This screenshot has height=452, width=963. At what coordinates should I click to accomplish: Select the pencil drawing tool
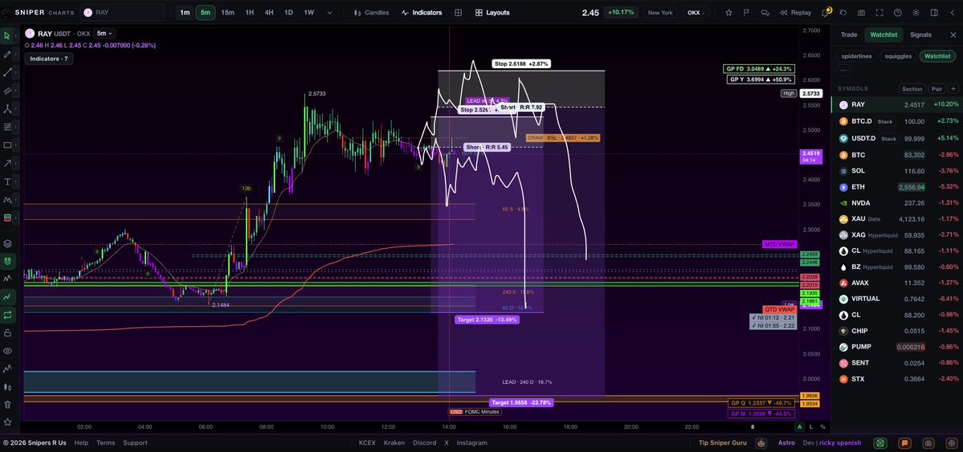coord(7,54)
